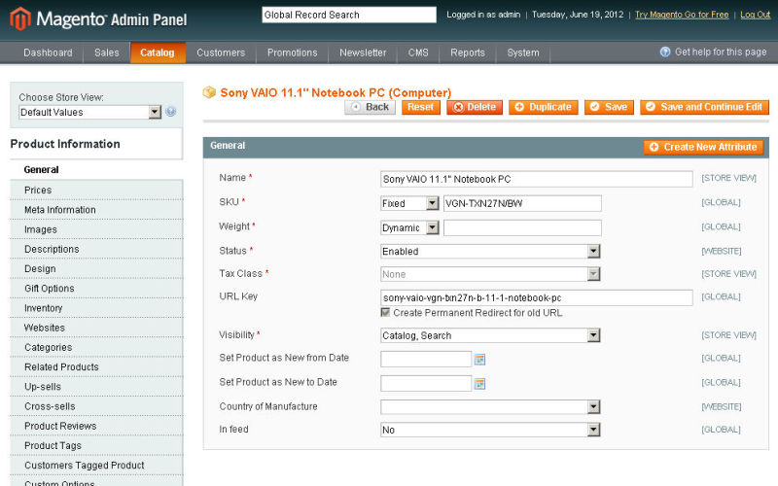Click the Save button
Screen dimensions: 778x486
(x=609, y=107)
